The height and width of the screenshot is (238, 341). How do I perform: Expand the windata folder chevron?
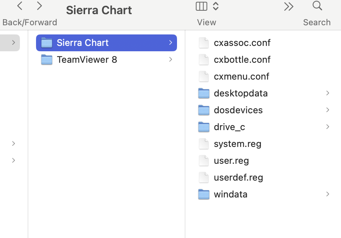coord(328,194)
